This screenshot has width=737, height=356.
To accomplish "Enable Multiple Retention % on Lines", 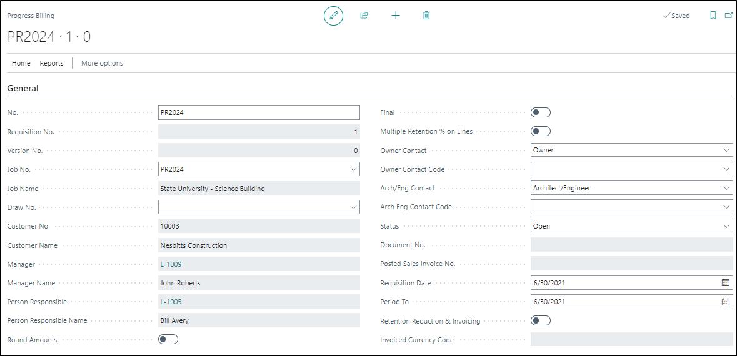I will pos(540,131).
